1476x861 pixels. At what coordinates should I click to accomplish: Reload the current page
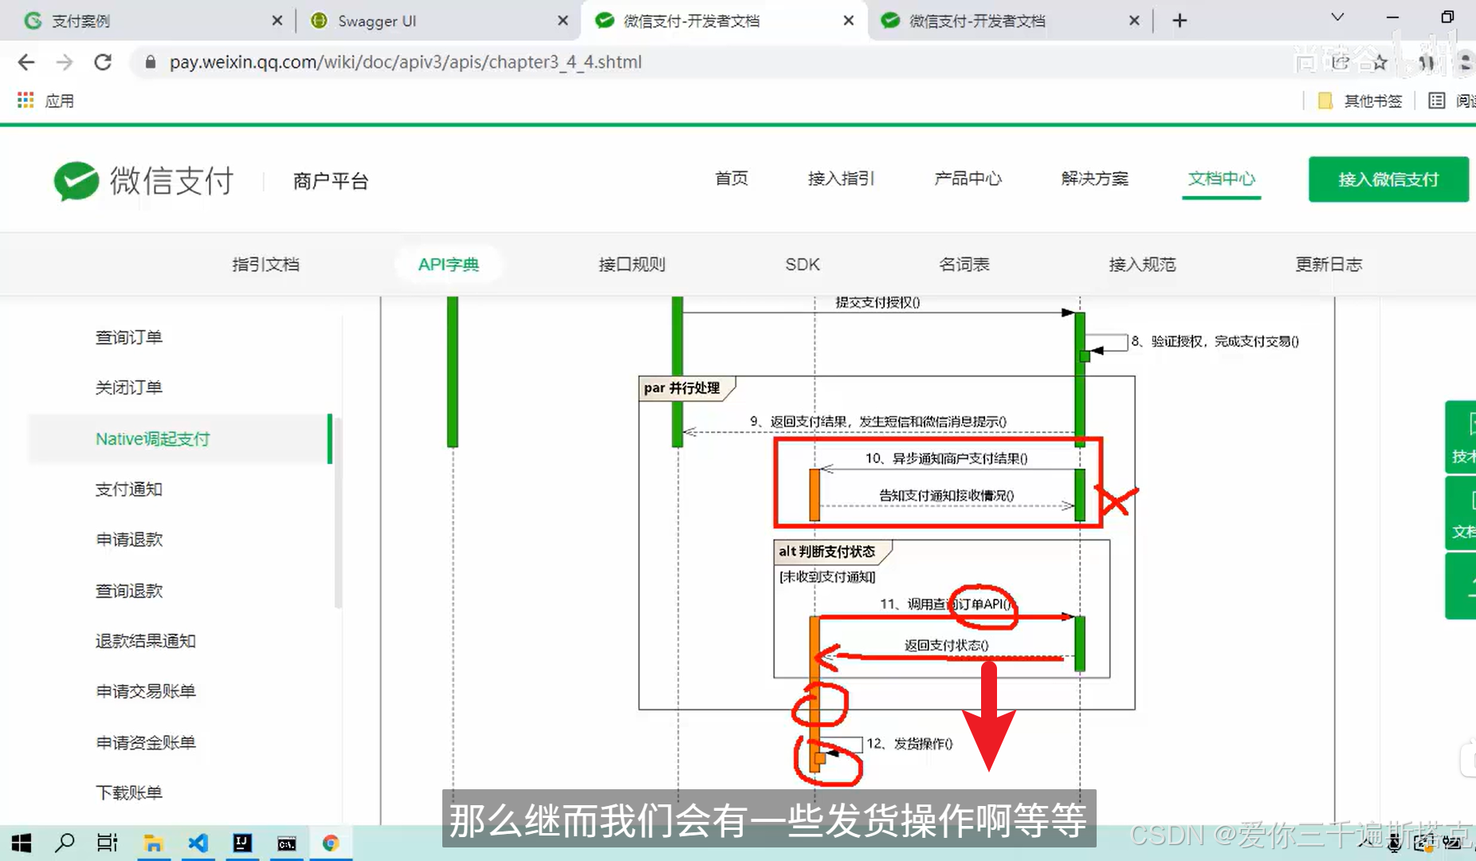click(x=103, y=62)
